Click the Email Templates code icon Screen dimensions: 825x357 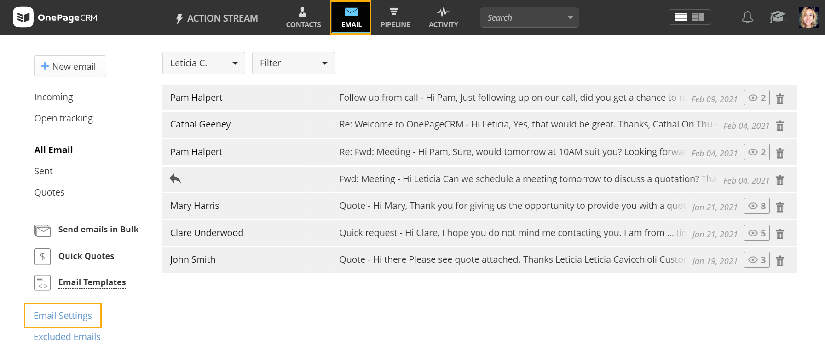(x=42, y=282)
